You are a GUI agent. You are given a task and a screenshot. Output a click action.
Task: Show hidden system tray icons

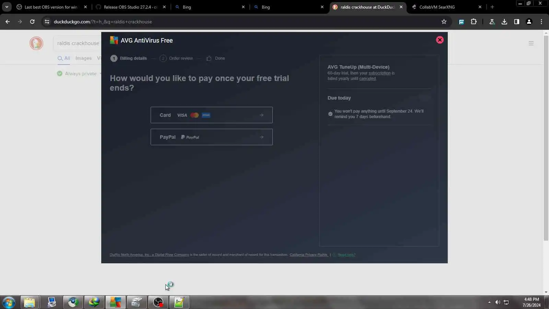(489, 302)
